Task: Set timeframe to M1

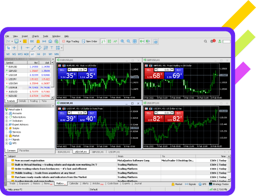Action: click(x=8, y=54)
